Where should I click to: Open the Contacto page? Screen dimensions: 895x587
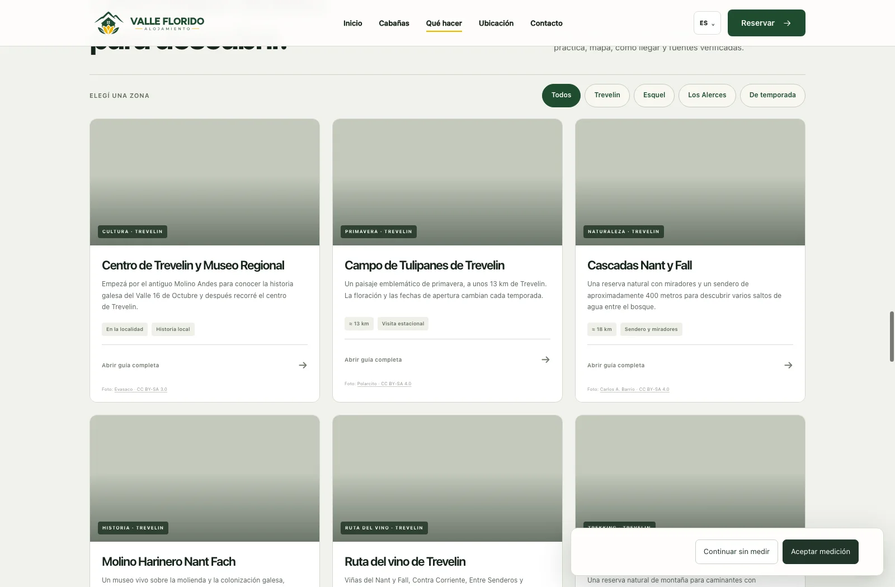(547, 23)
